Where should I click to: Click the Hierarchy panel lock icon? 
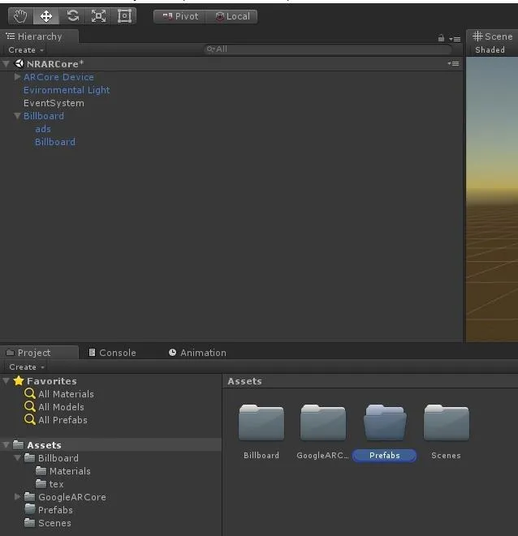click(x=441, y=38)
